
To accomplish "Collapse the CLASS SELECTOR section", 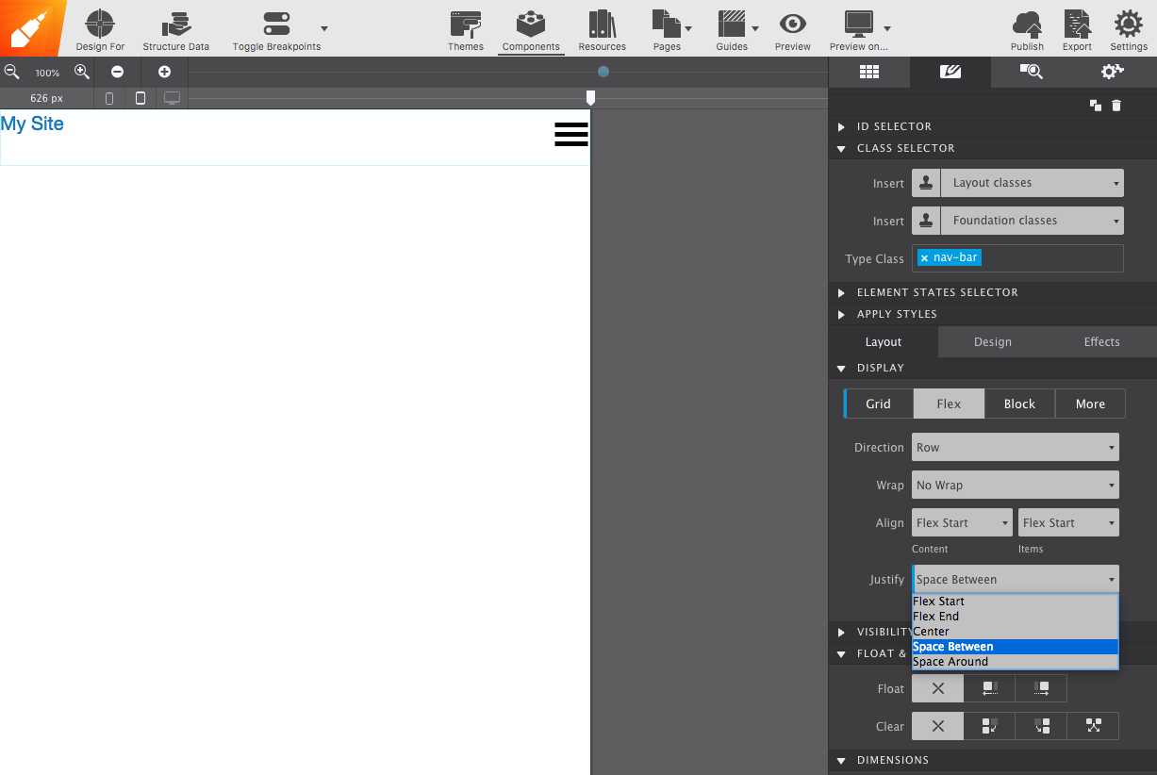I will [x=841, y=149].
